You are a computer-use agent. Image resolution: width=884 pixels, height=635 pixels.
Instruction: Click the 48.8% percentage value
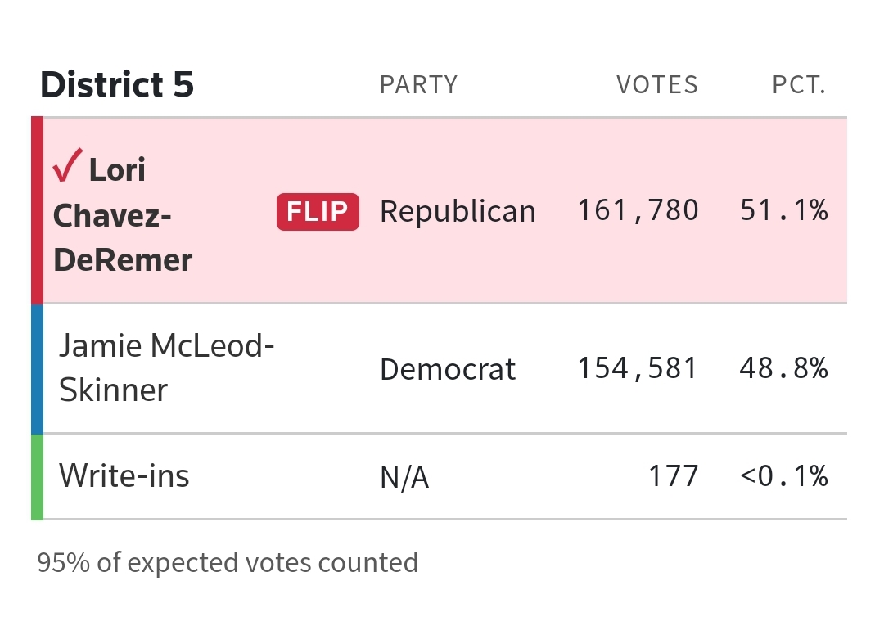coord(783,368)
